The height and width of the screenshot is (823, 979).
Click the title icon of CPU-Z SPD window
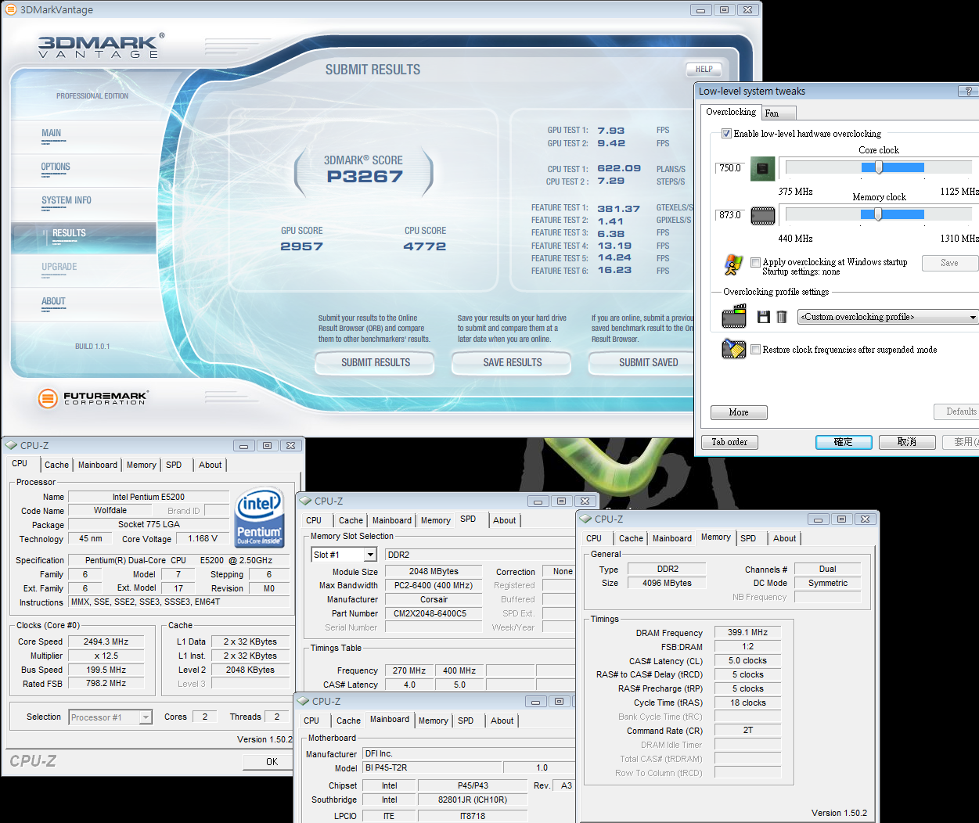point(305,501)
